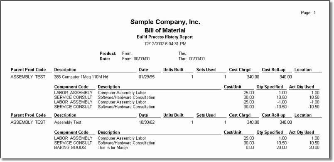Select the BAKING GOODS component row
The height and width of the screenshot is (162, 334).
pos(187,147)
